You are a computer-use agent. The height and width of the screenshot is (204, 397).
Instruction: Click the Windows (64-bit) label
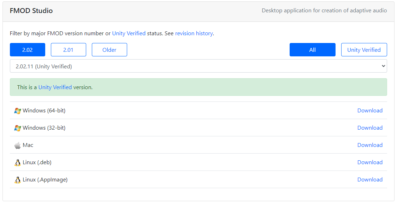(x=44, y=111)
